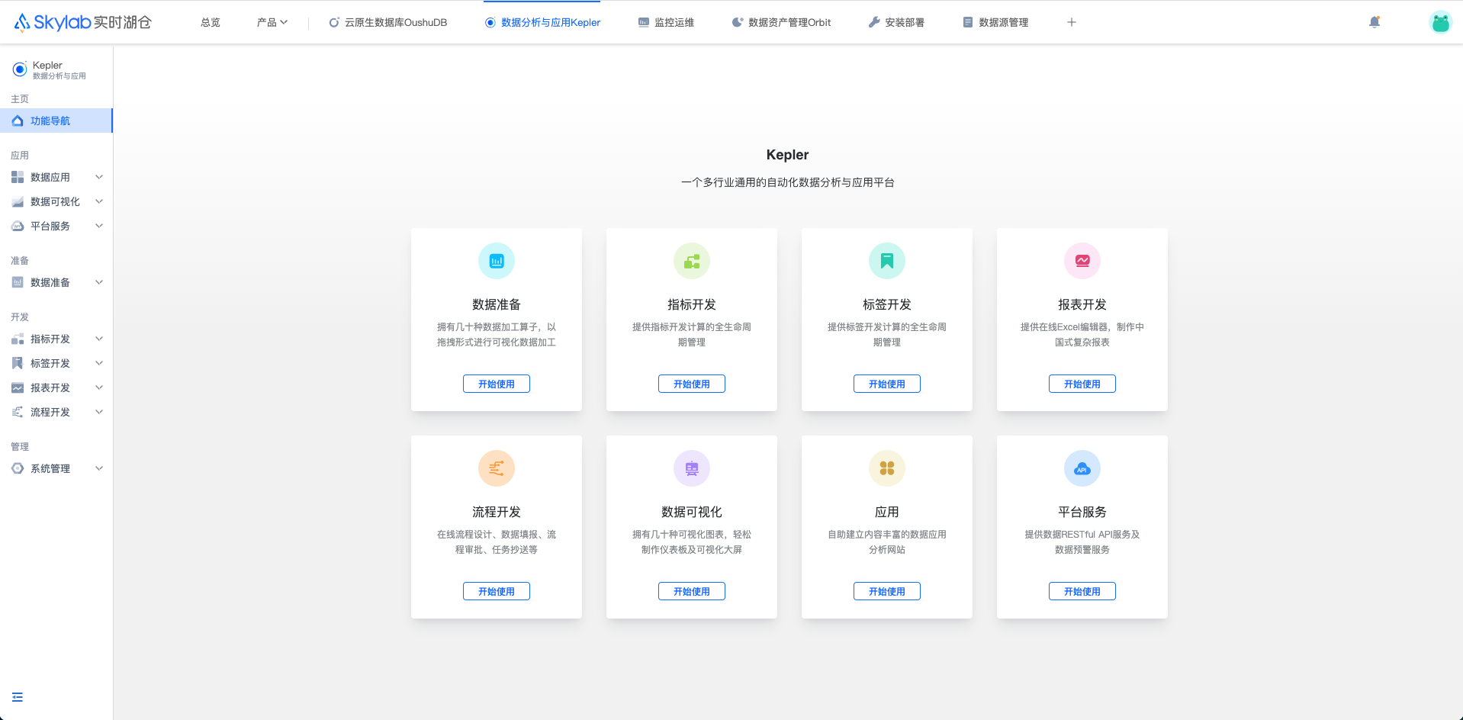Switch to the 安装部署 tab
Viewport: 1463px width, 720px height.
(x=896, y=22)
